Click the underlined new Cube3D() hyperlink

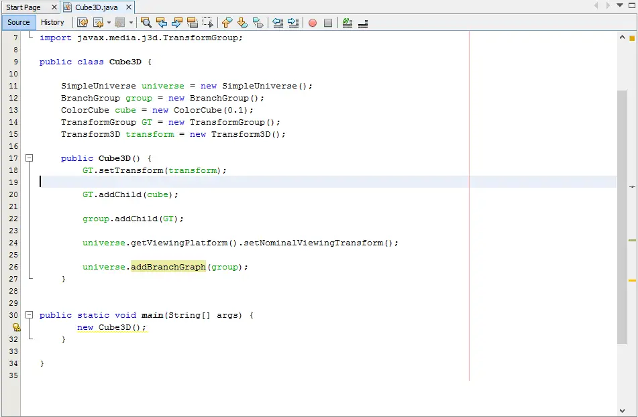click(111, 327)
